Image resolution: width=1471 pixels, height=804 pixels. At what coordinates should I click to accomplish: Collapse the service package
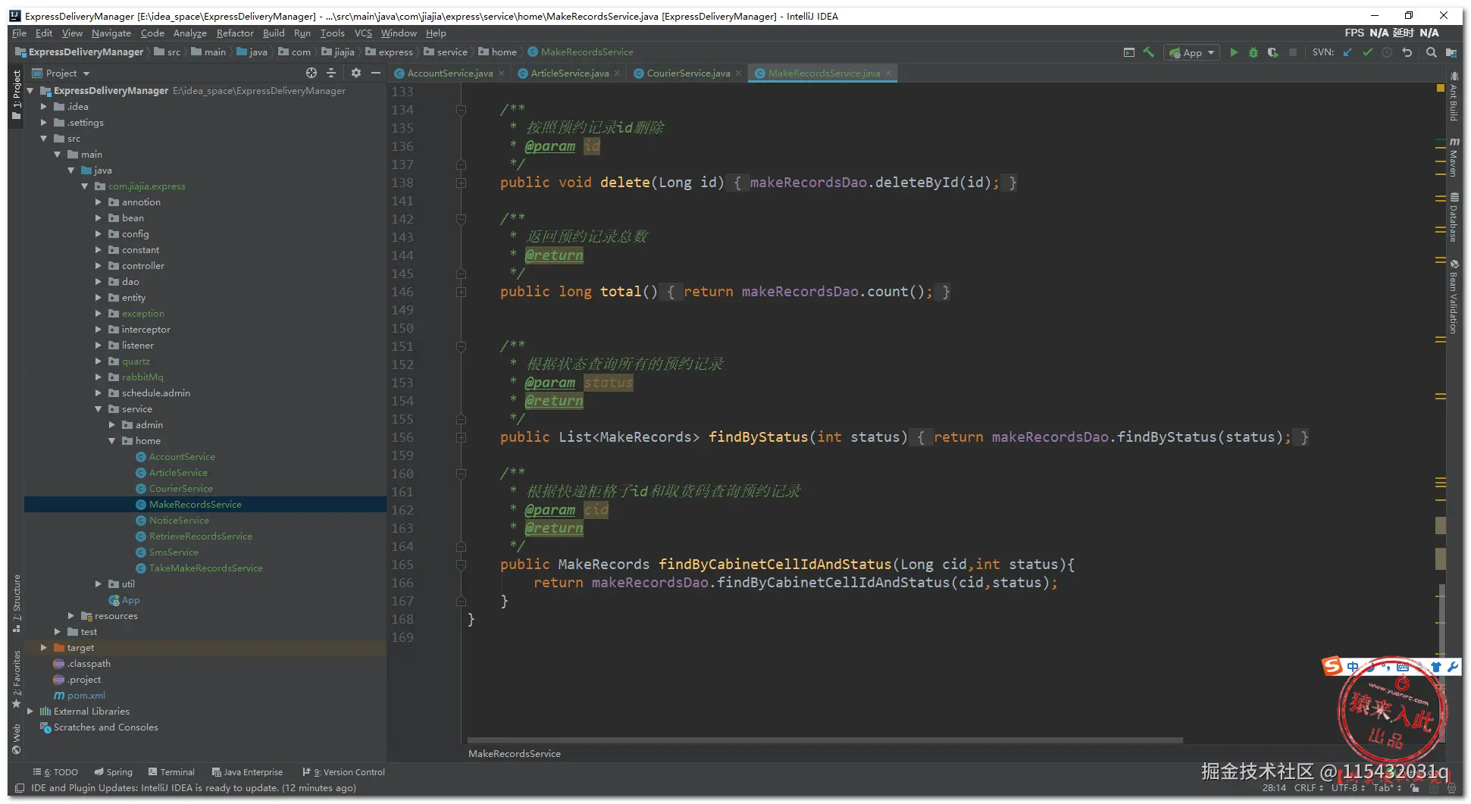[99, 409]
